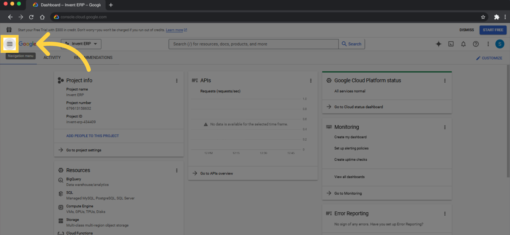This screenshot has width=510, height=235.
Task: Focus the search resources input field
Action: (253, 44)
